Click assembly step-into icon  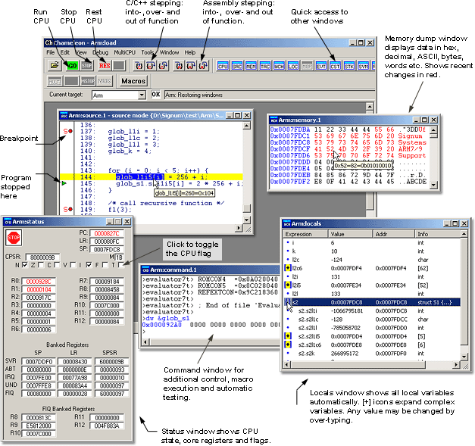pyautogui.click(x=179, y=65)
